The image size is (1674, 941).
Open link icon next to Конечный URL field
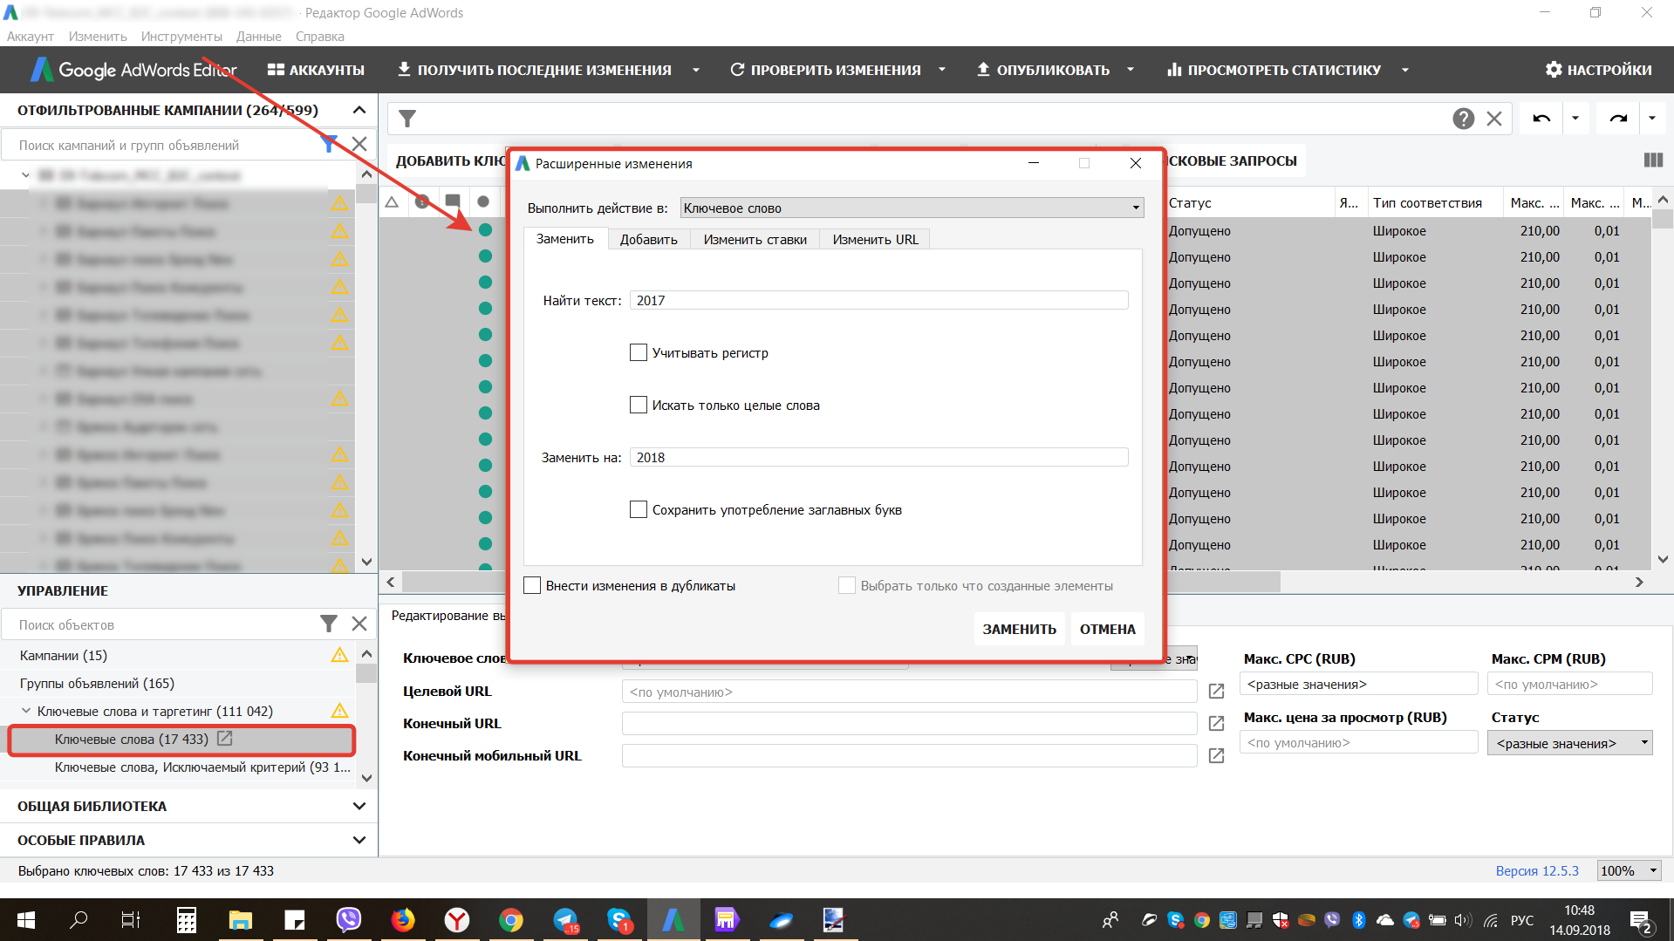click(x=1216, y=724)
